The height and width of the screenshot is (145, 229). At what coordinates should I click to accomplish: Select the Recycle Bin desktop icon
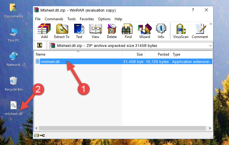pyautogui.click(x=14, y=84)
